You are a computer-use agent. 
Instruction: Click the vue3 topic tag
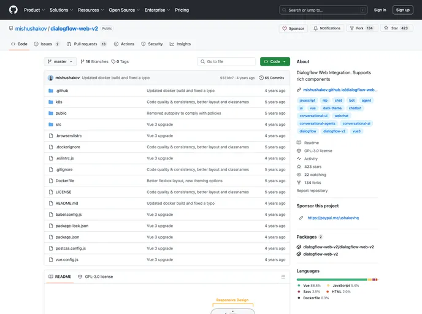(356, 131)
